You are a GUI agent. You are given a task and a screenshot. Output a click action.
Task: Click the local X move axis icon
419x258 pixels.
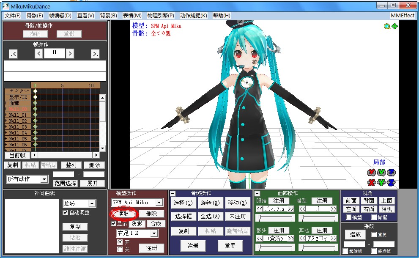tap(371, 182)
